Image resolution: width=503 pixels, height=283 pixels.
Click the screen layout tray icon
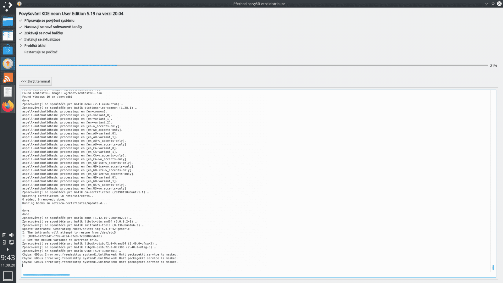click(12, 242)
